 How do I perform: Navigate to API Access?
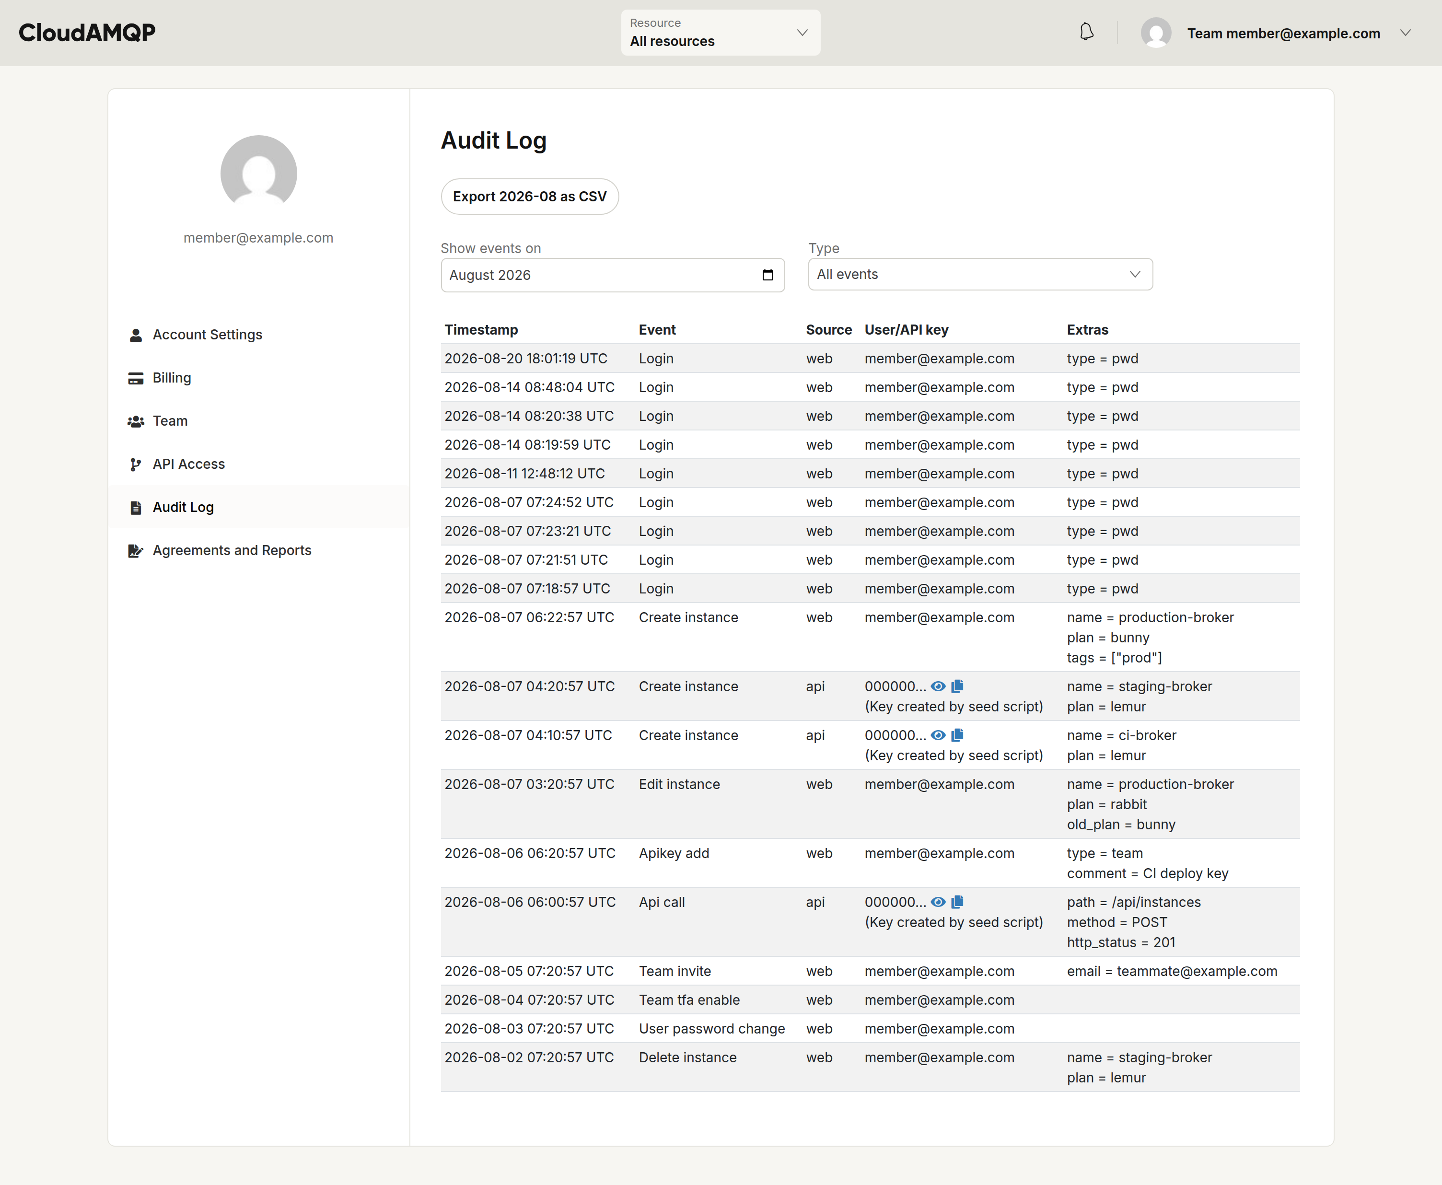[x=188, y=464]
